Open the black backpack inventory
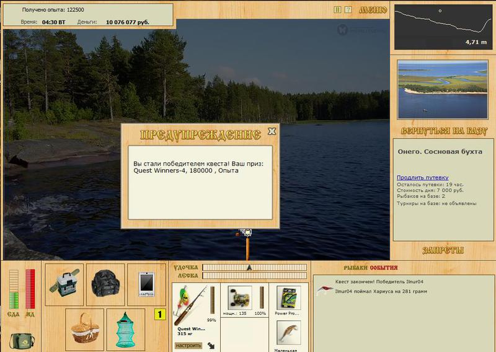496x352 pixels. [x=105, y=284]
